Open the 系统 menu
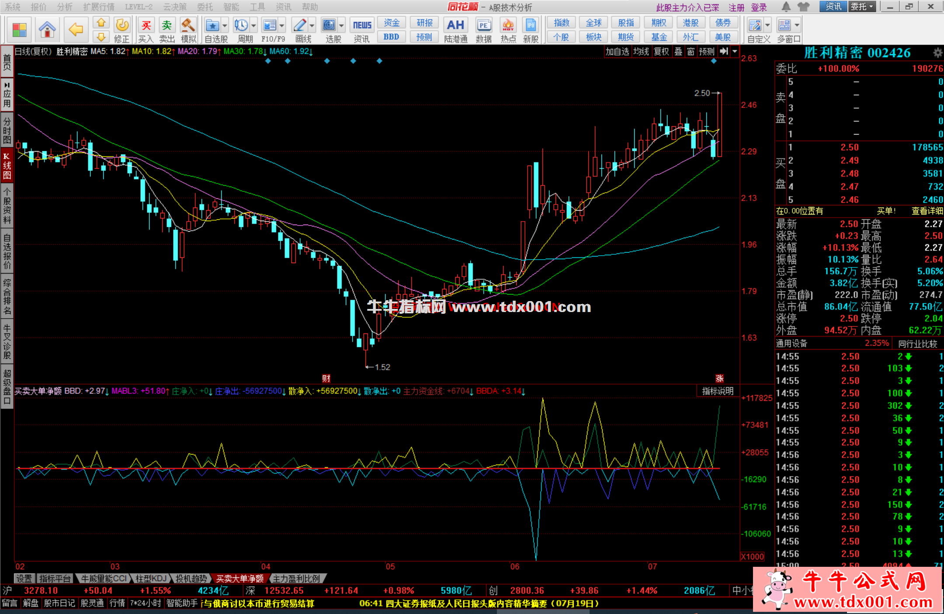This screenshot has height=614, width=944. pos(13,7)
